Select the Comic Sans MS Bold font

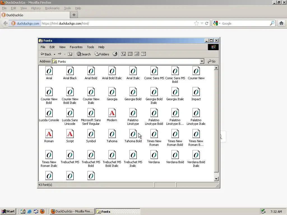click(175, 75)
